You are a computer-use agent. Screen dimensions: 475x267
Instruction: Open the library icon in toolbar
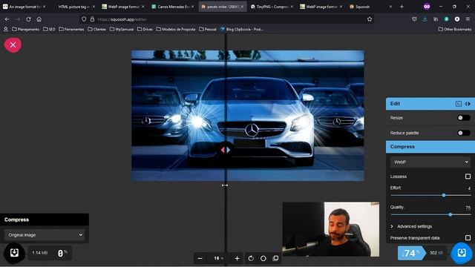point(436,19)
